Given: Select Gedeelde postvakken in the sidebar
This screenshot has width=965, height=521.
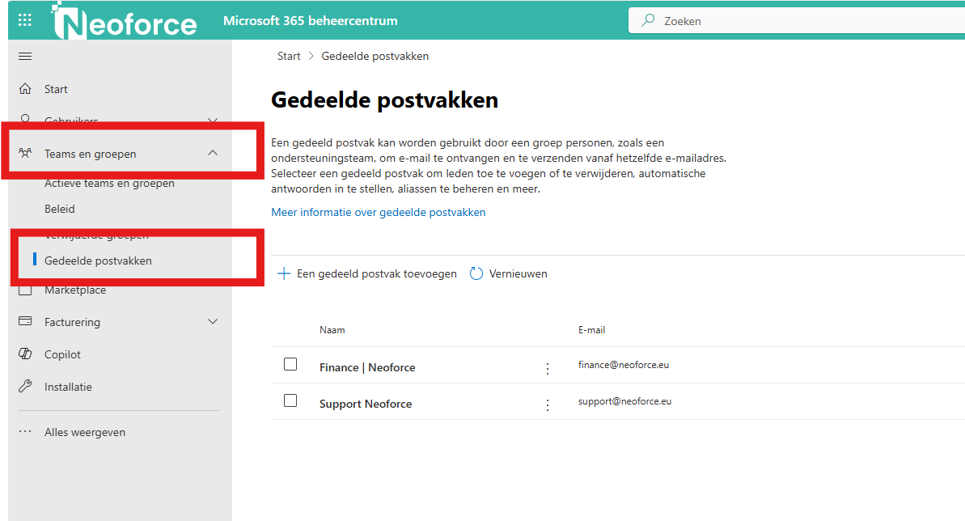Looking at the screenshot, I should point(98,260).
